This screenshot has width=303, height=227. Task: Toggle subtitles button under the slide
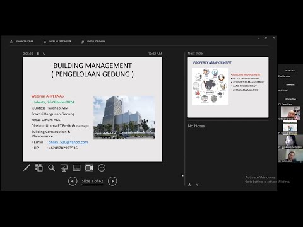pos(76,168)
